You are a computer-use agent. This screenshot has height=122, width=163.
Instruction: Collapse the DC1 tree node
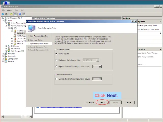(x=9, y=28)
